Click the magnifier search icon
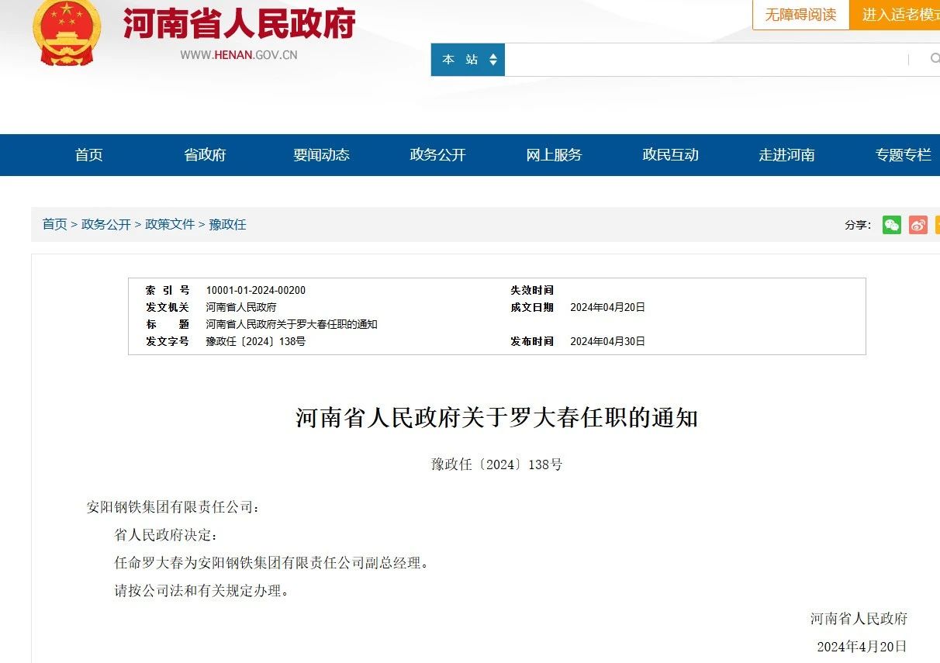 click(934, 59)
